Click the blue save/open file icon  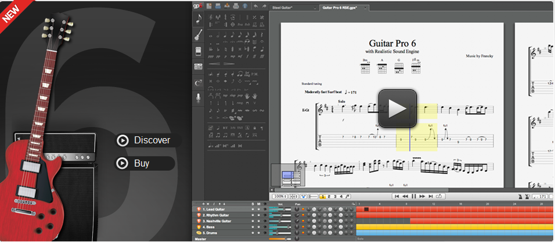pyautogui.click(x=218, y=6)
